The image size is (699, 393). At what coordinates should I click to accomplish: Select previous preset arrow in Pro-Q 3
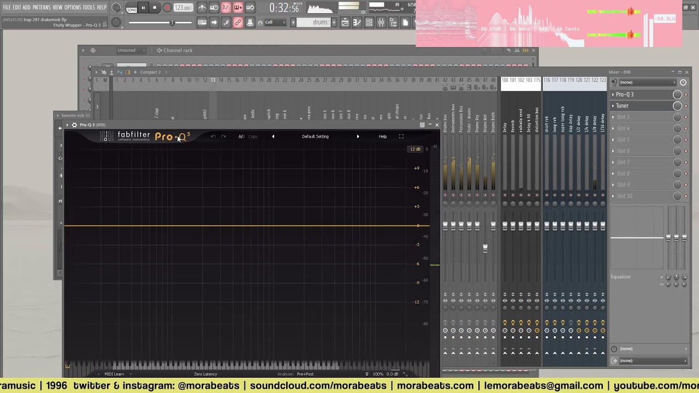[x=273, y=136]
